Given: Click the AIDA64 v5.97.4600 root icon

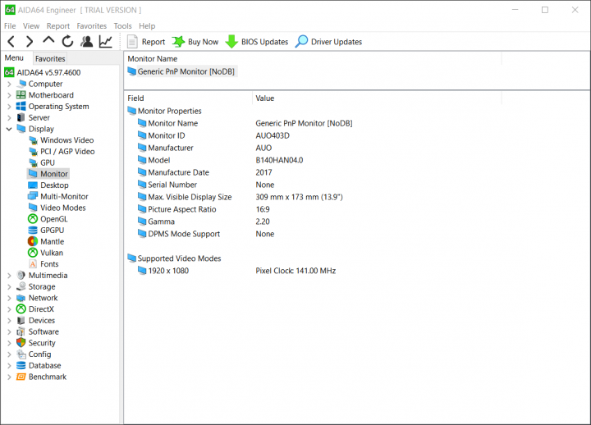Looking at the screenshot, I should pos(9,72).
